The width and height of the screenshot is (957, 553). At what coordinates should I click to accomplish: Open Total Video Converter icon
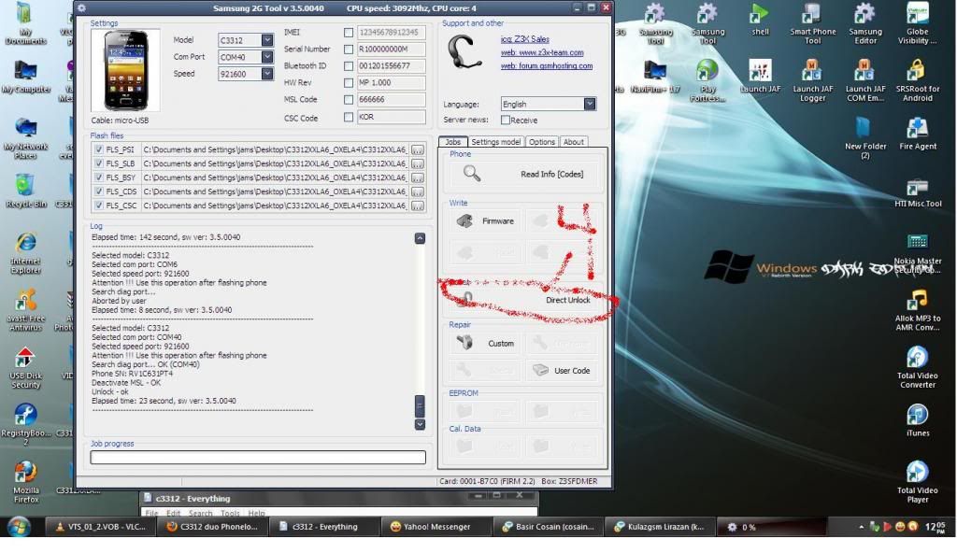click(x=917, y=367)
